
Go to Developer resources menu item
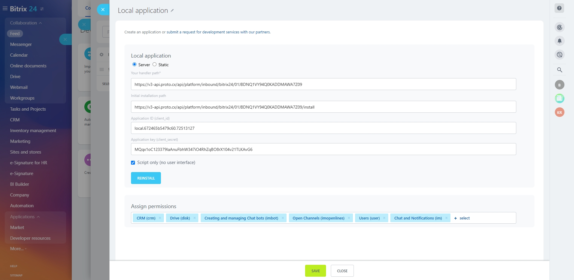(x=30, y=238)
